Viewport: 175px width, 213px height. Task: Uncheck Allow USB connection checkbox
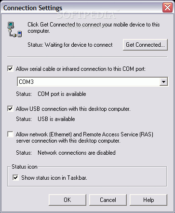click(x=11, y=109)
